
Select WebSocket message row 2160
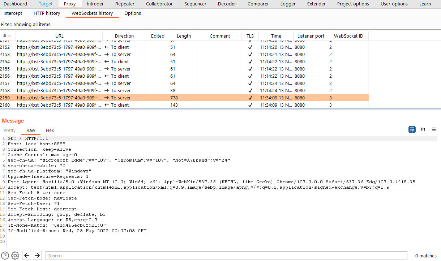tap(184, 105)
